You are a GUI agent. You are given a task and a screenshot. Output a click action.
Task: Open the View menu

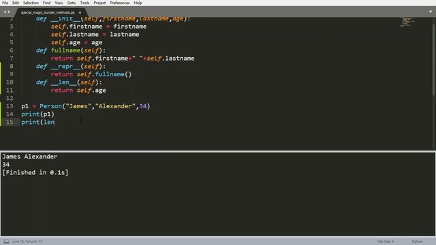point(59,3)
